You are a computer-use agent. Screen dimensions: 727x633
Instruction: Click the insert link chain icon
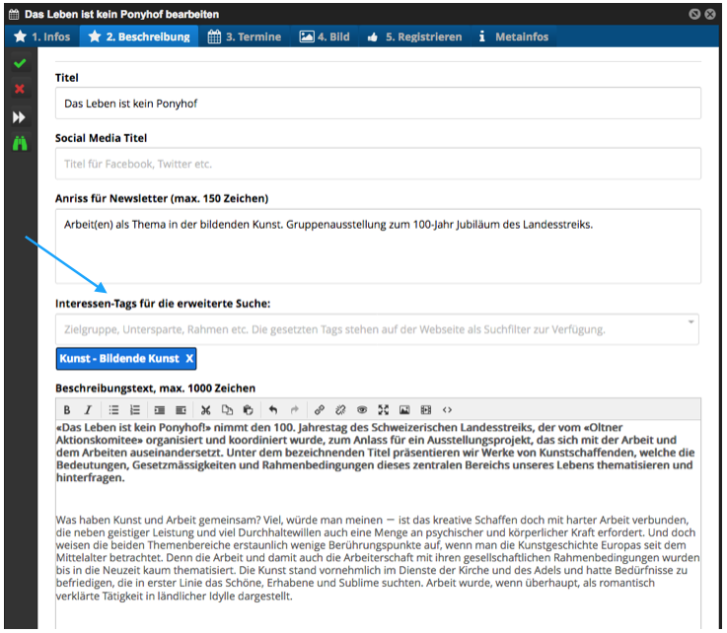(x=319, y=409)
